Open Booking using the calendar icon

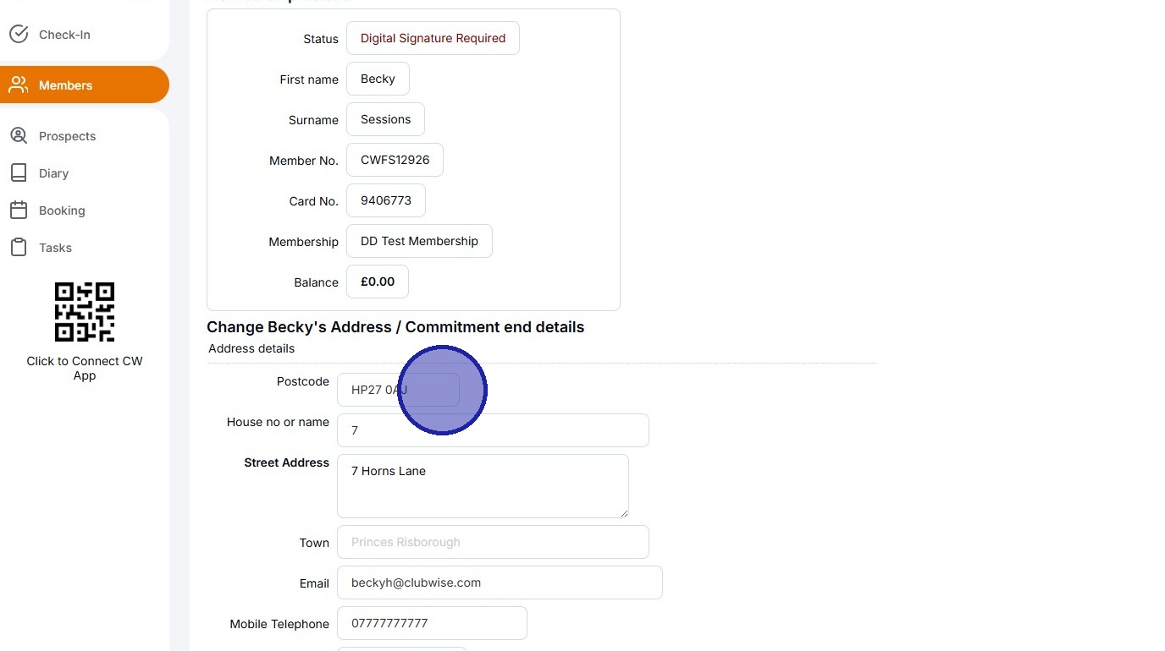(x=19, y=210)
